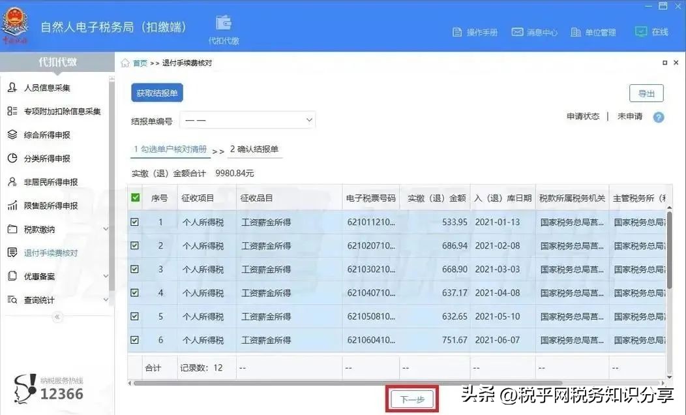The height and width of the screenshot is (415, 686).
Task: Deselect the row dated 2021-06-07
Action: (x=134, y=339)
